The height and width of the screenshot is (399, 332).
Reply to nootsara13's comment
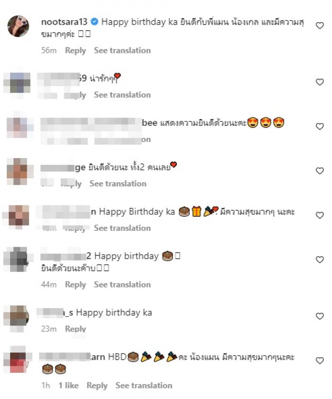pos(75,51)
